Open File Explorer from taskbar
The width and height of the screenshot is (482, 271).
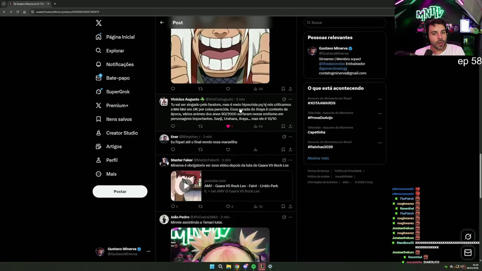[229, 266]
